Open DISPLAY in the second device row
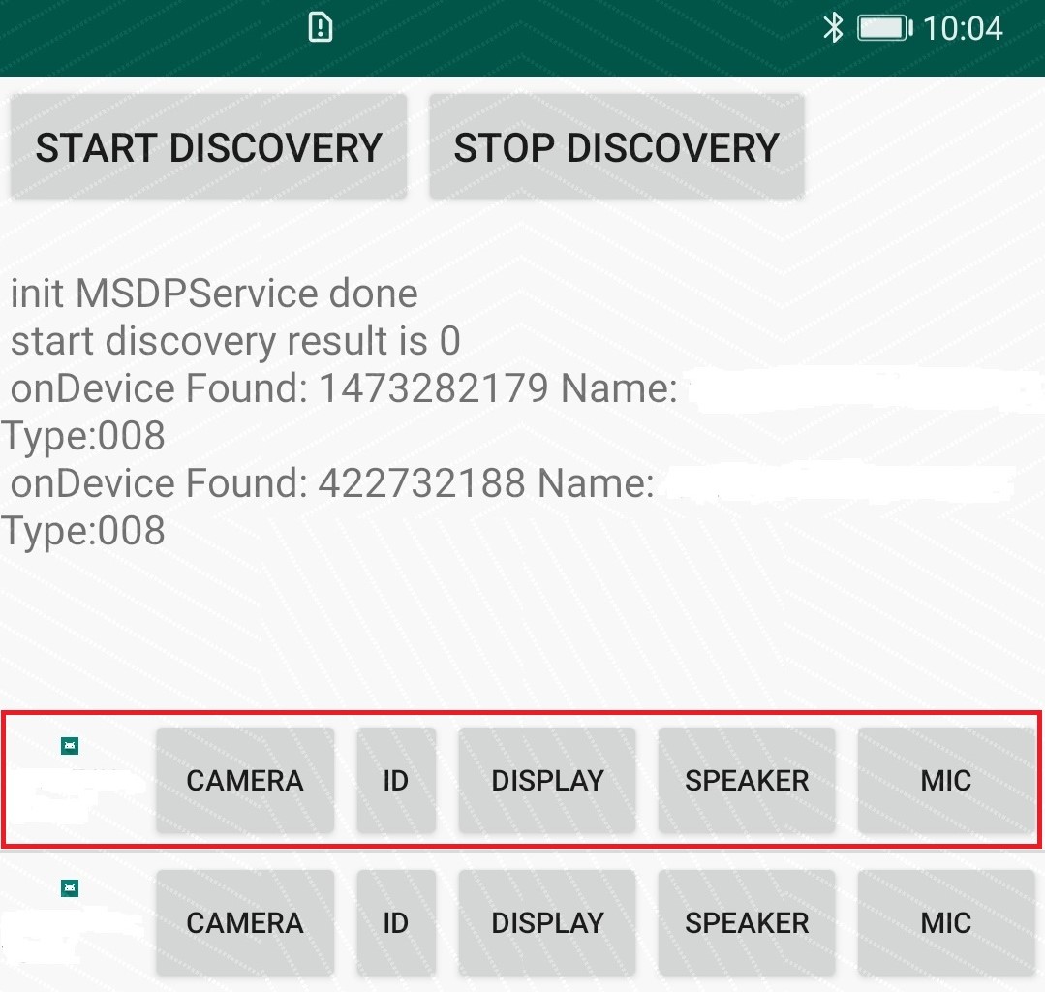The width and height of the screenshot is (1045, 992). (x=547, y=922)
